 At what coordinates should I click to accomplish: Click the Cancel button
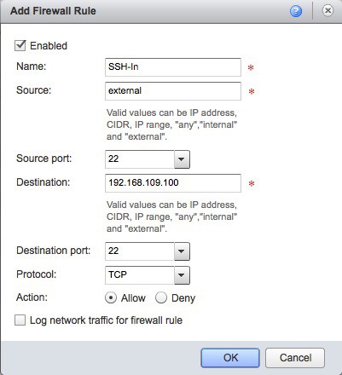click(x=295, y=358)
